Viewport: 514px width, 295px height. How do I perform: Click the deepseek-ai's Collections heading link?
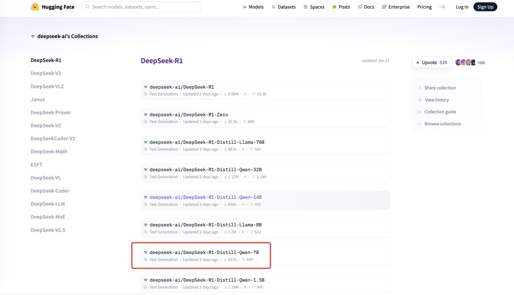pos(68,36)
